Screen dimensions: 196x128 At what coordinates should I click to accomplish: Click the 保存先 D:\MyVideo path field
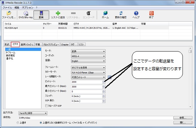96,118
